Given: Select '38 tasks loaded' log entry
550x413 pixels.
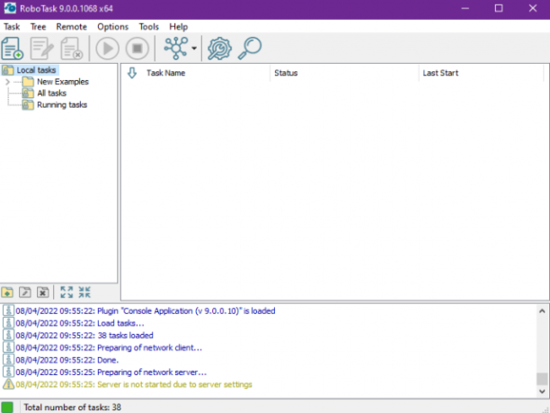Looking at the screenshot, I should (x=84, y=336).
